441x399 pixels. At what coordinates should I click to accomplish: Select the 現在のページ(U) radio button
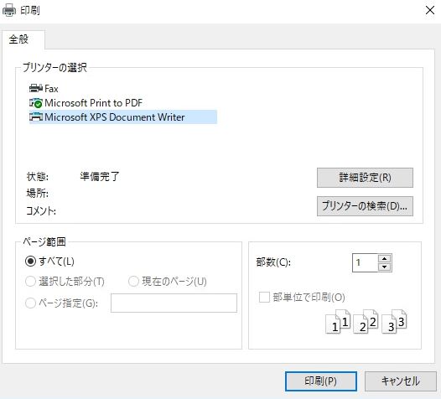click(133, 281)
